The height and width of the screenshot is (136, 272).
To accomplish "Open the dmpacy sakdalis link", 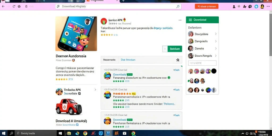I will coord(163,28).
